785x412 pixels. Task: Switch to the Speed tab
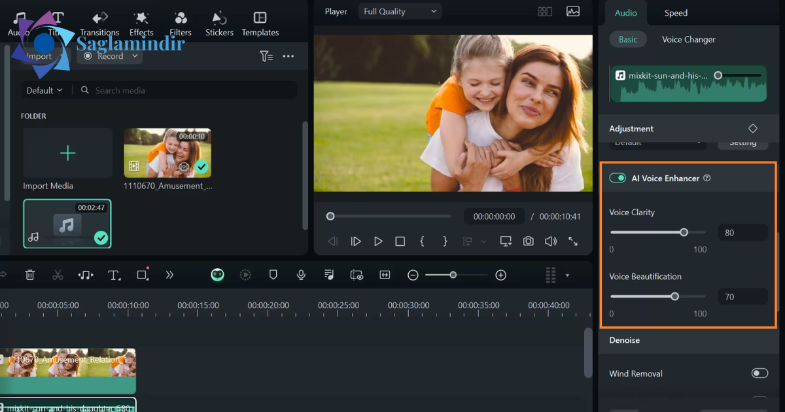coord(676,13)
